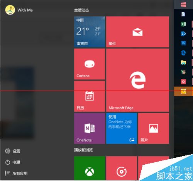Open the weather tile for 南充市

click(x=90, y=32)
